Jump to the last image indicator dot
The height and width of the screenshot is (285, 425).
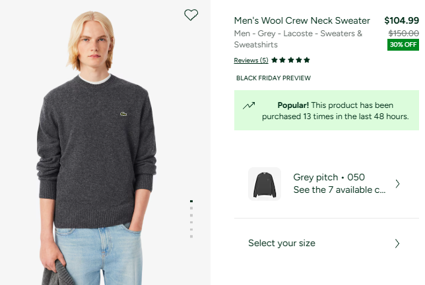[x=191, y=236]
